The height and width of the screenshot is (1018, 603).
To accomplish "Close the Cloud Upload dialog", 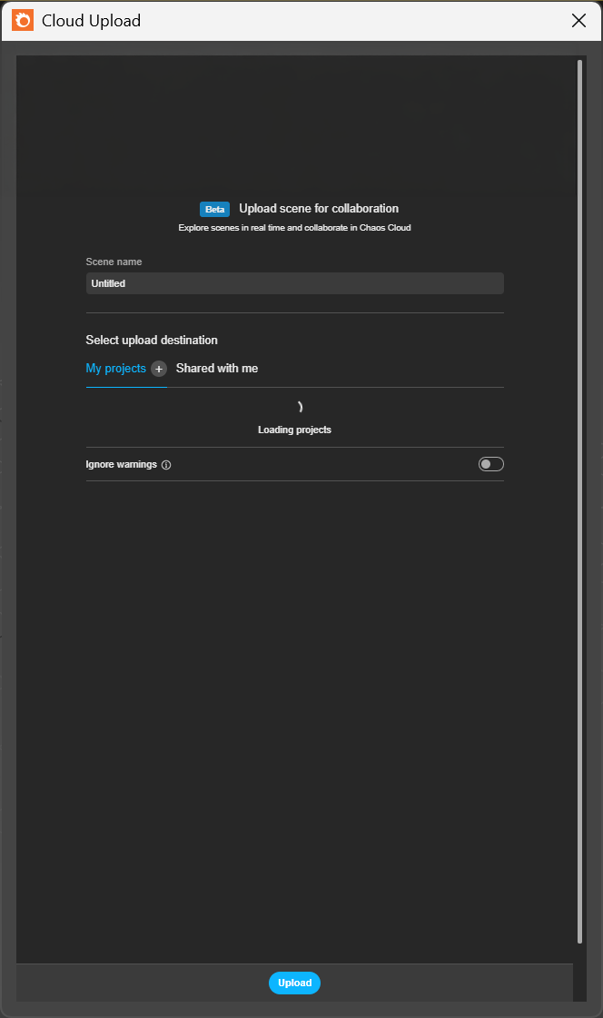I will 579,21.
